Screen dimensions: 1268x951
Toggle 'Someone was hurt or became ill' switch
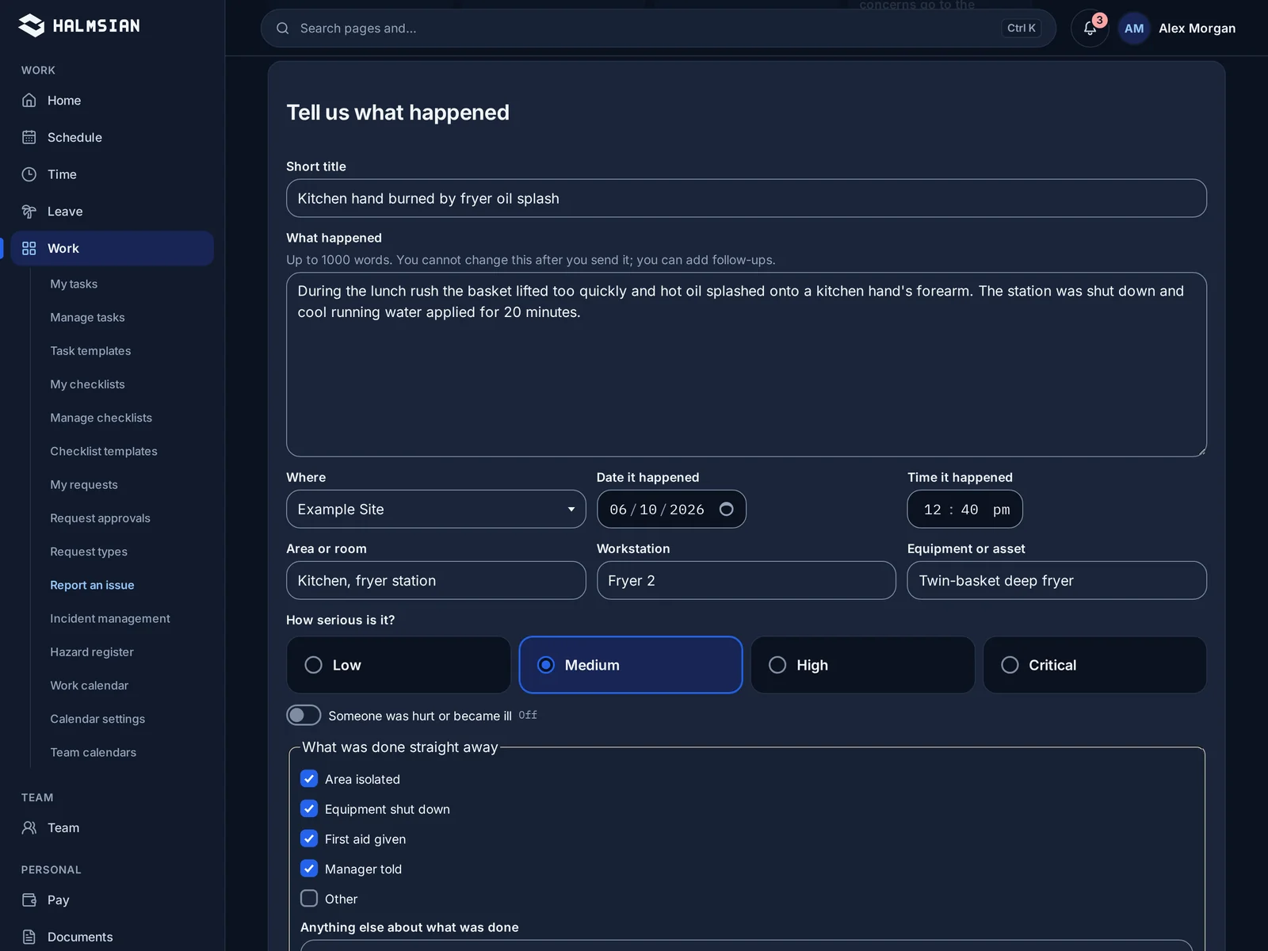(304, 715)
